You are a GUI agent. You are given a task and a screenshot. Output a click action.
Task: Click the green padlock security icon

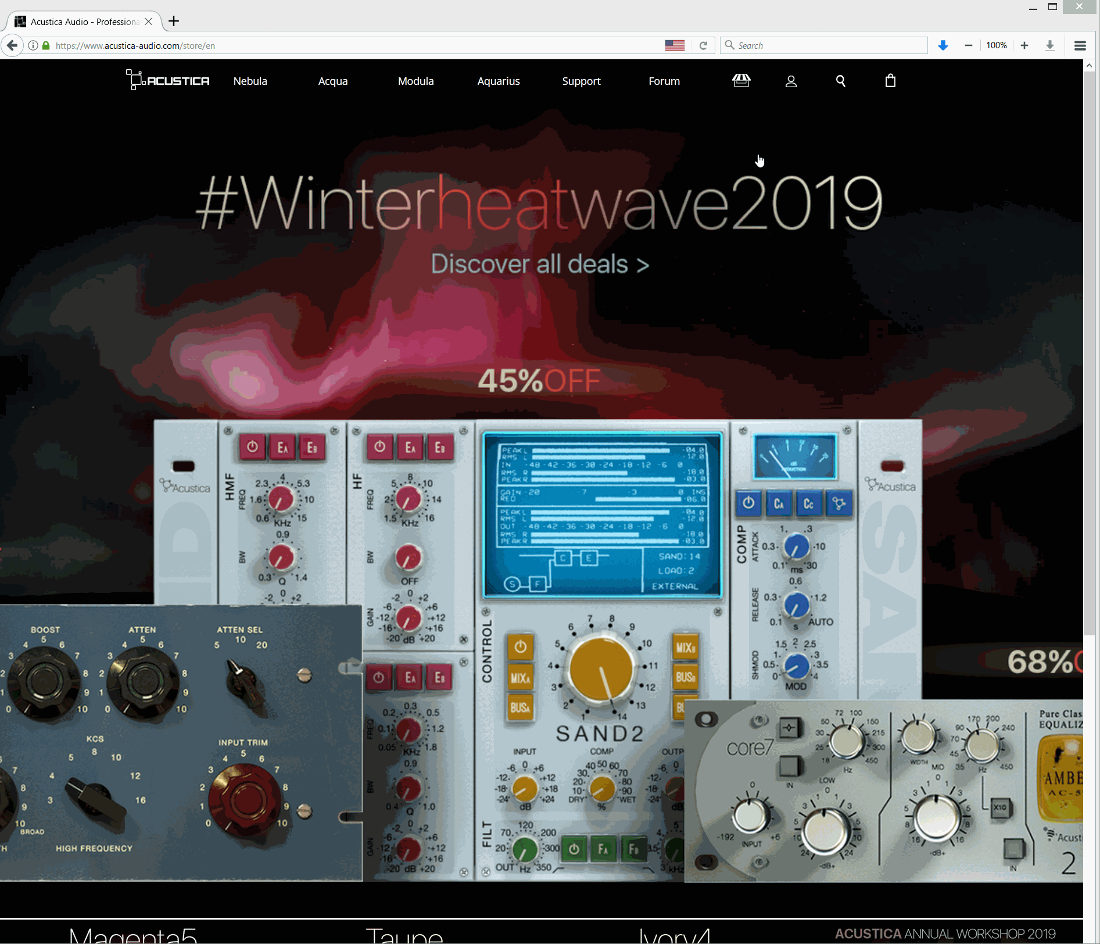(x=46, y=45)
